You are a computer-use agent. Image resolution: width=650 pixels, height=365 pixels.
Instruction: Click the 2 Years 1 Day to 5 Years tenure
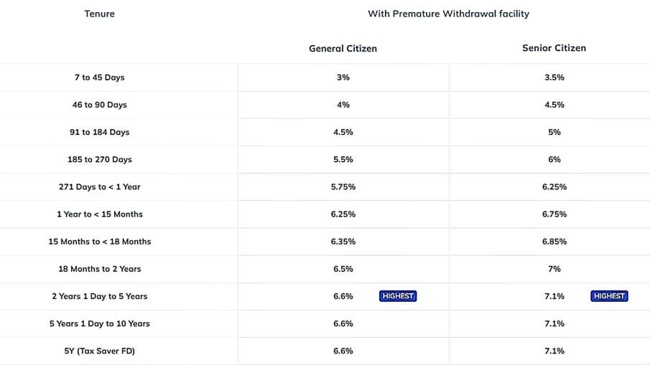click(x=99, y=296)
